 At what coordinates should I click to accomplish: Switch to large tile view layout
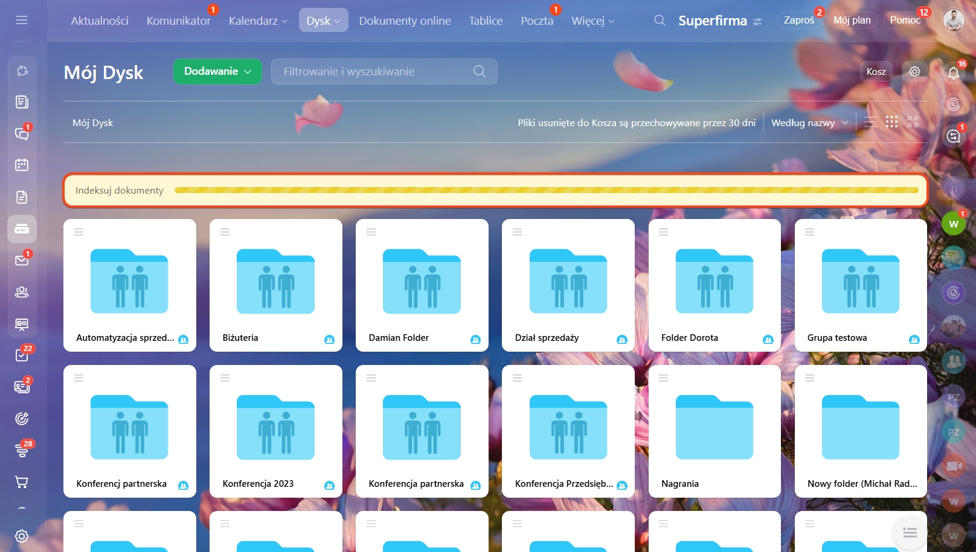(x=913, y=122)
